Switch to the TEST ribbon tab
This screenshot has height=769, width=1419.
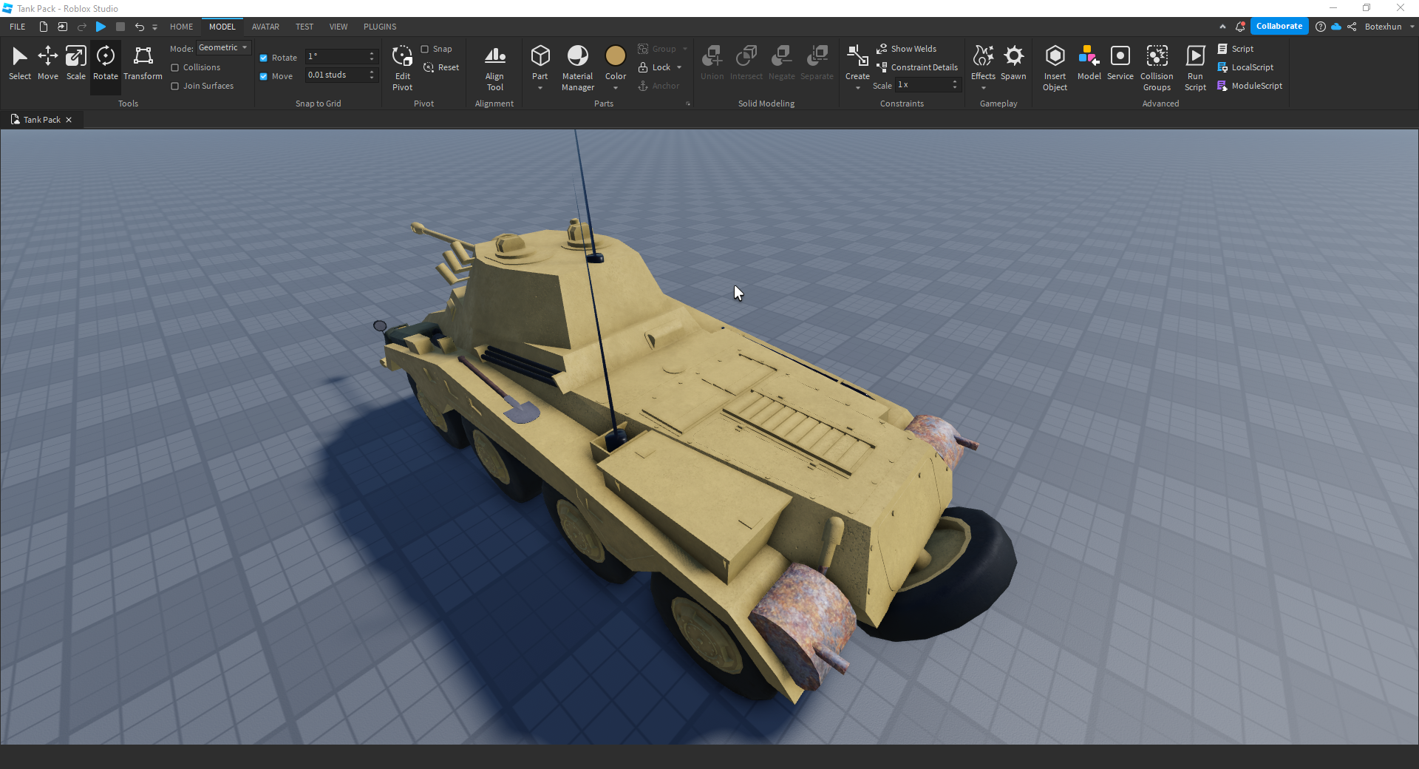(304, 27)
